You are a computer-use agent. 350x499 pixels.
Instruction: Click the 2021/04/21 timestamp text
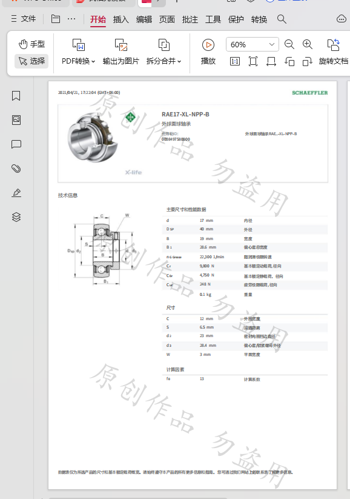[89, 93]
